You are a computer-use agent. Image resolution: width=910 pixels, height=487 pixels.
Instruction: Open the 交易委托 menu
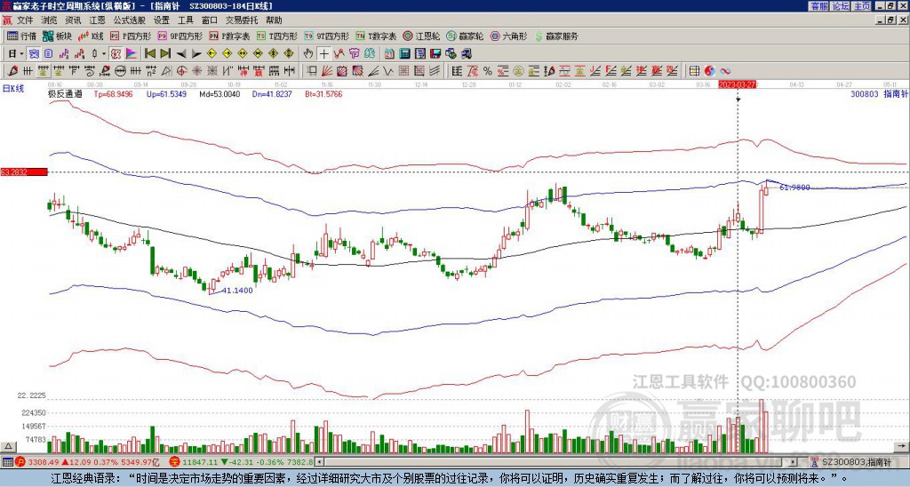[x=242, y=20]
